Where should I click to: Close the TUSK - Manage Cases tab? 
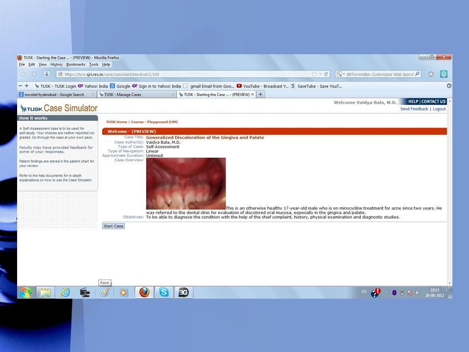pyautogui.click(x=172, y=94)
